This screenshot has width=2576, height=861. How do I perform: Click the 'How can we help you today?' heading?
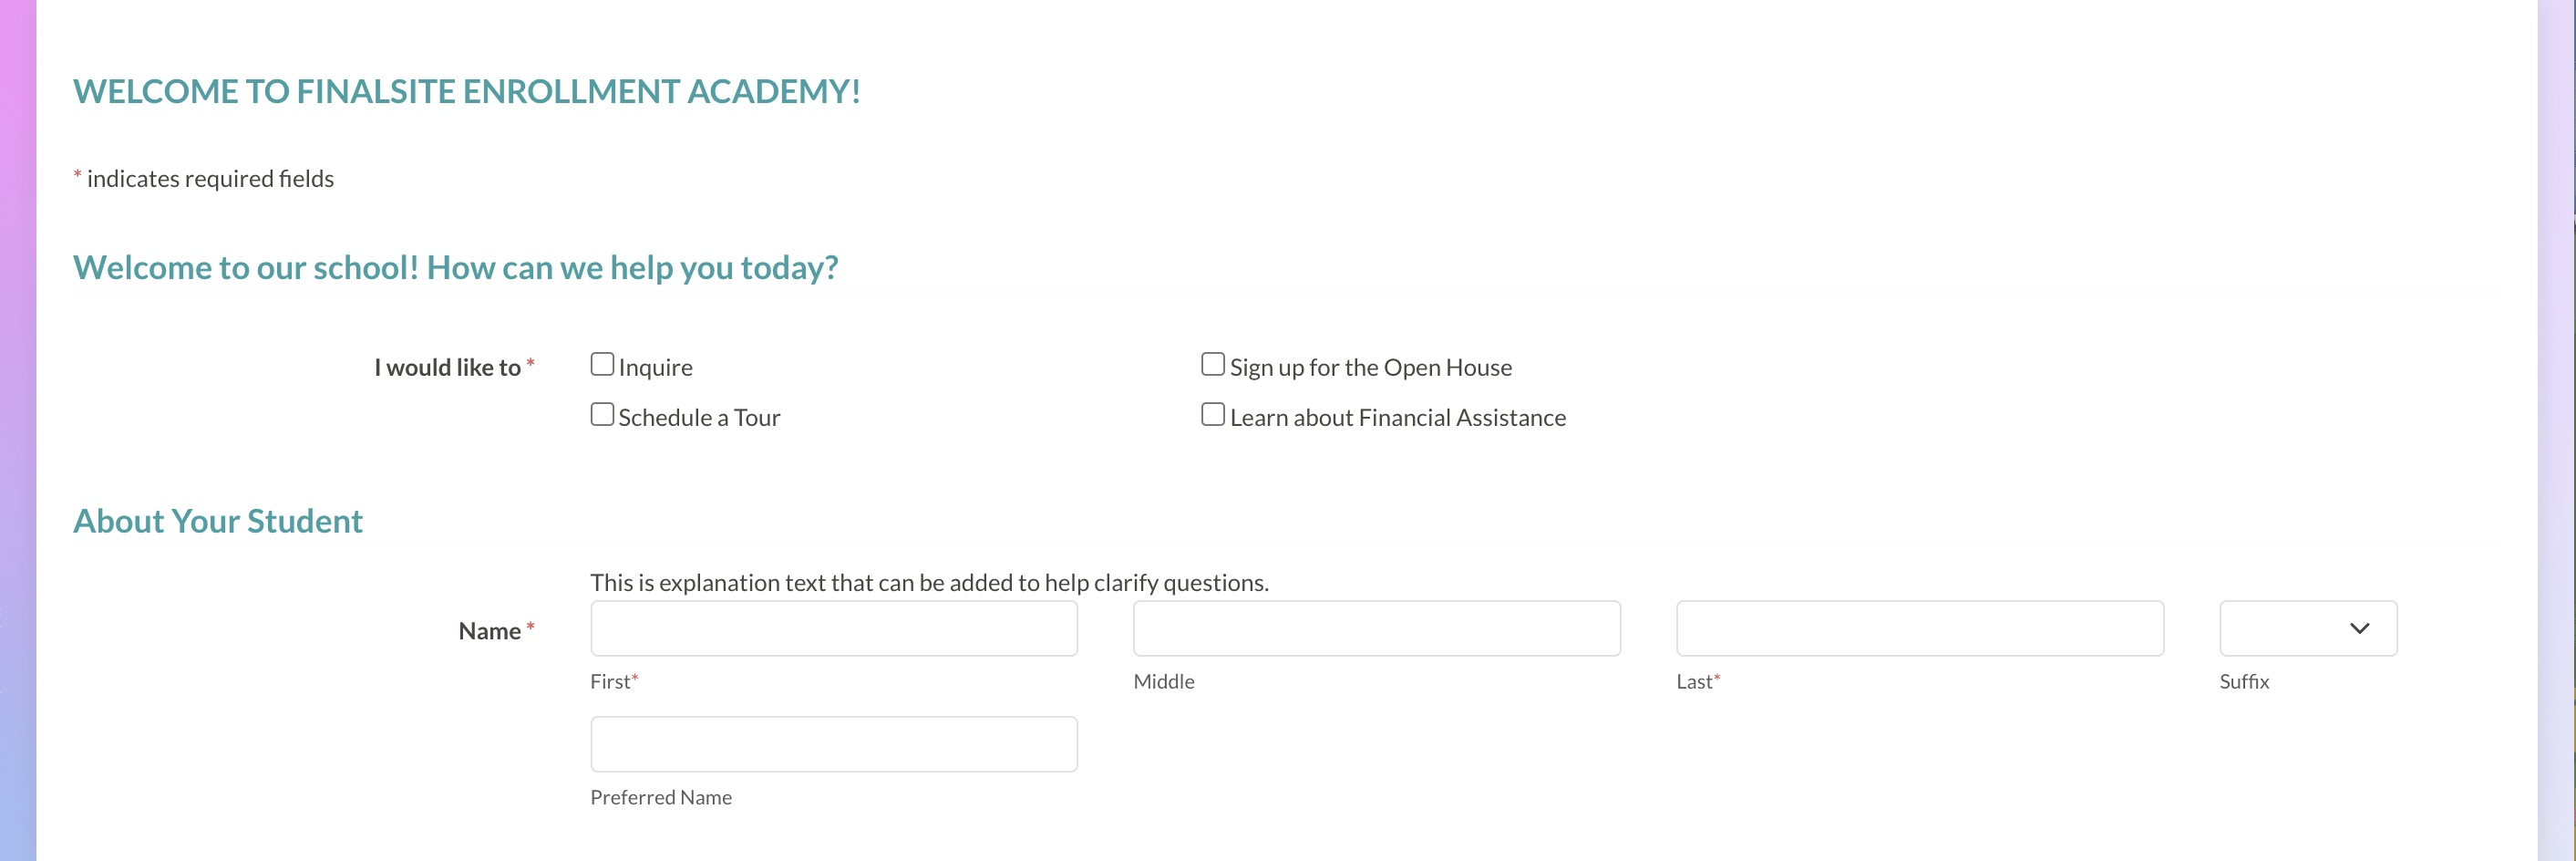point(455,268)
